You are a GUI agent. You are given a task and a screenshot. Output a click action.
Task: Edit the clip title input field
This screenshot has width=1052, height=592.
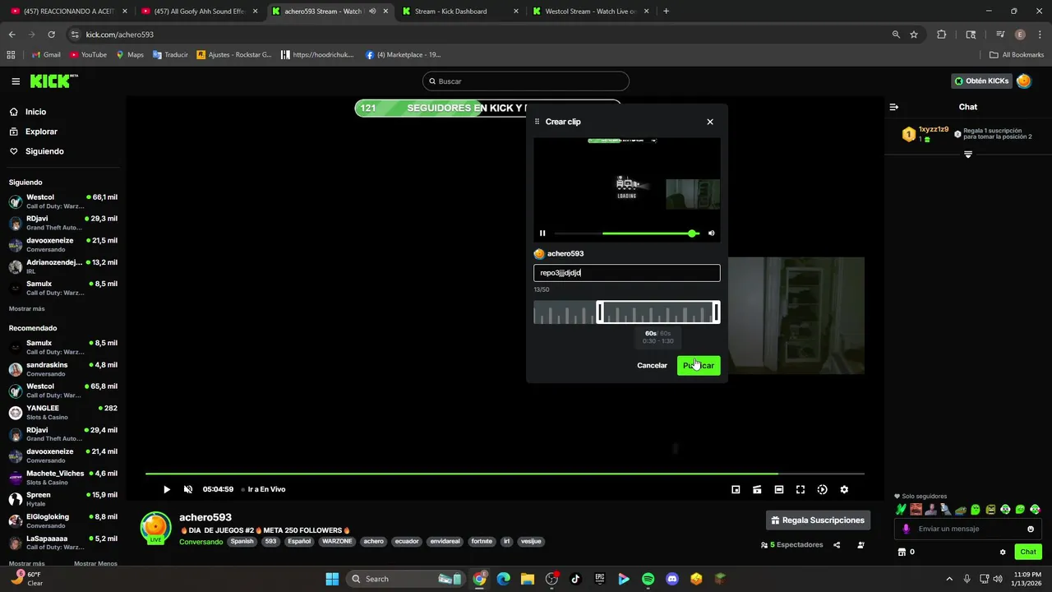pyautogui.click(x=627, y=273)
